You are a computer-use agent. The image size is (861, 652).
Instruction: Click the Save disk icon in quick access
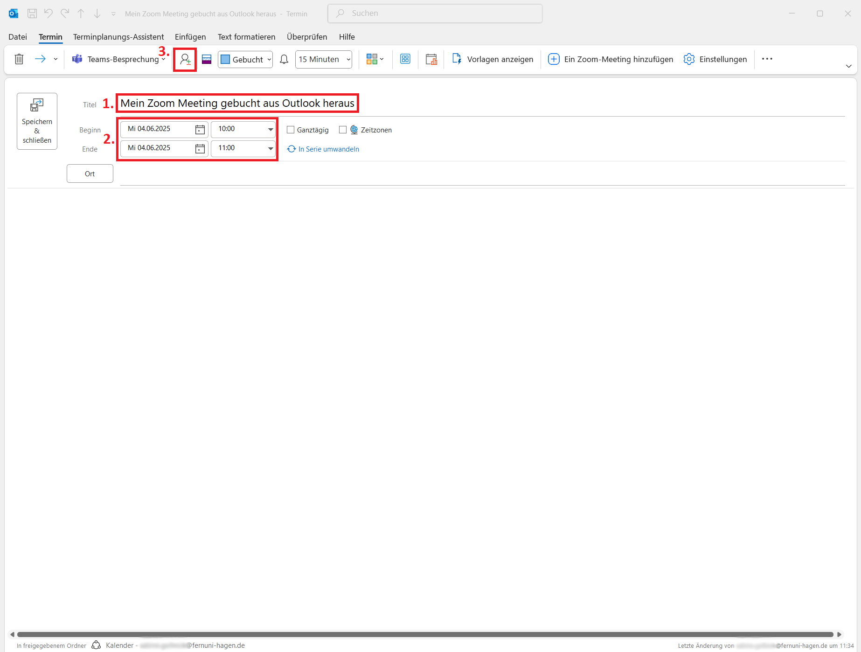pos(32,14)
